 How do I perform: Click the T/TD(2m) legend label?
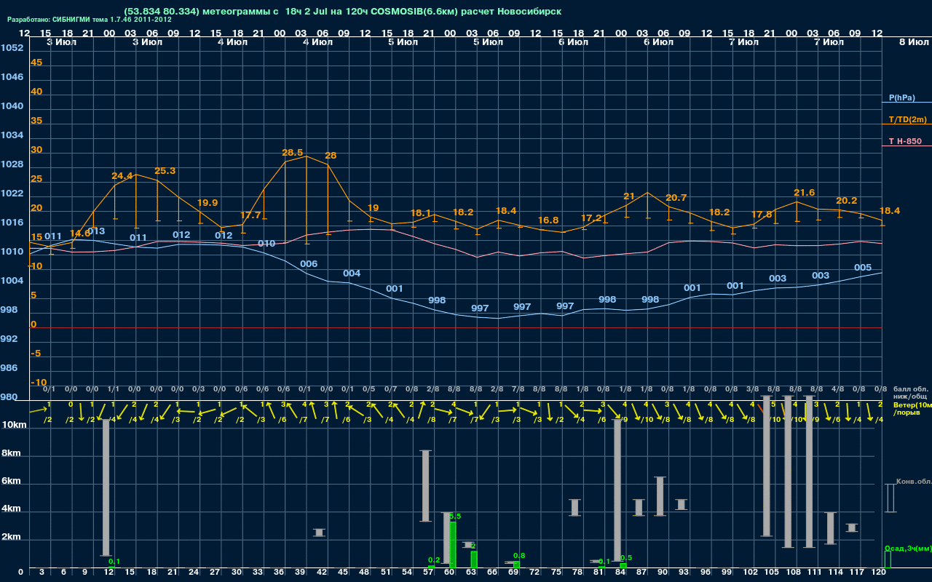908,119
